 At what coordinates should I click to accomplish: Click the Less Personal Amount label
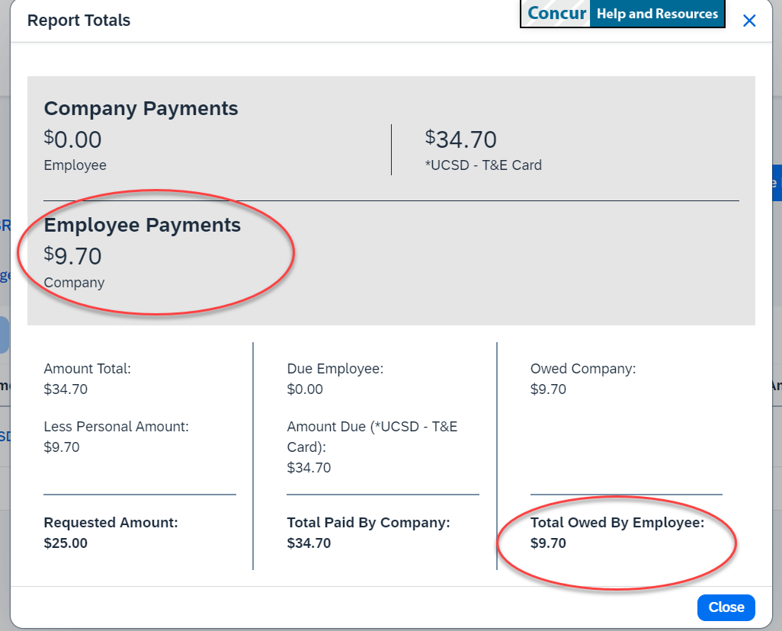(116, 427)
